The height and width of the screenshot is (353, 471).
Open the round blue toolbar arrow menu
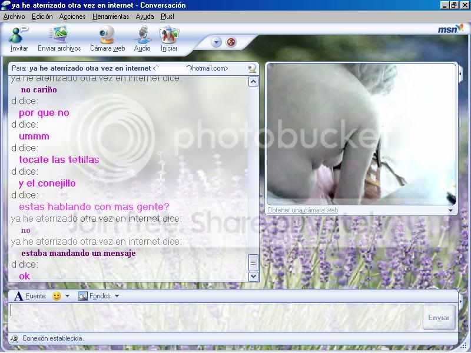pos(216,42)
